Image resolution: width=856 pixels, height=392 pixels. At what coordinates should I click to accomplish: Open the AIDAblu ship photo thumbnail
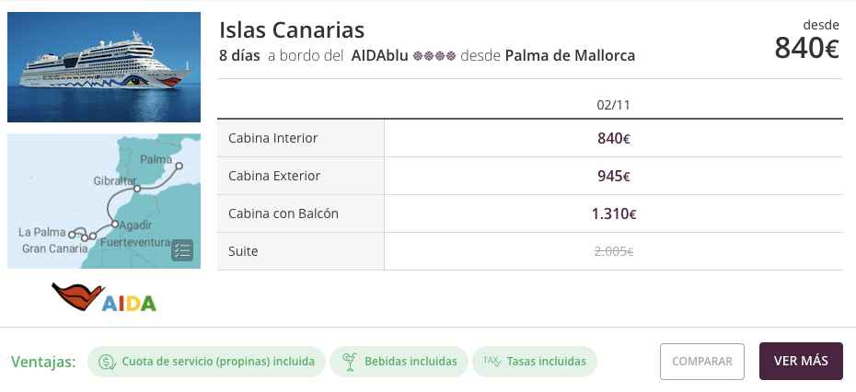tap(104, 66)
